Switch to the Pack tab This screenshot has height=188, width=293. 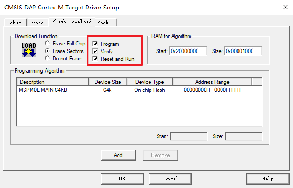click(x=103, y=23)
